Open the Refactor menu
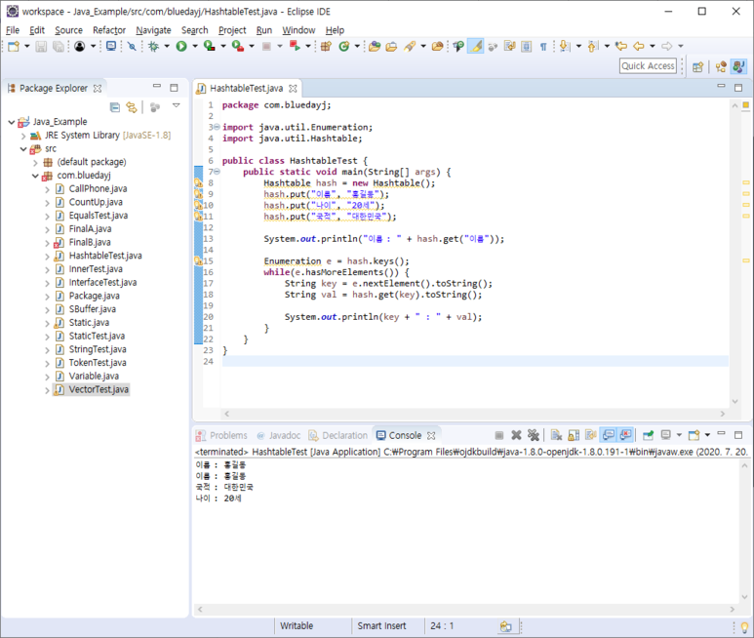 click(x=109, y=30)
